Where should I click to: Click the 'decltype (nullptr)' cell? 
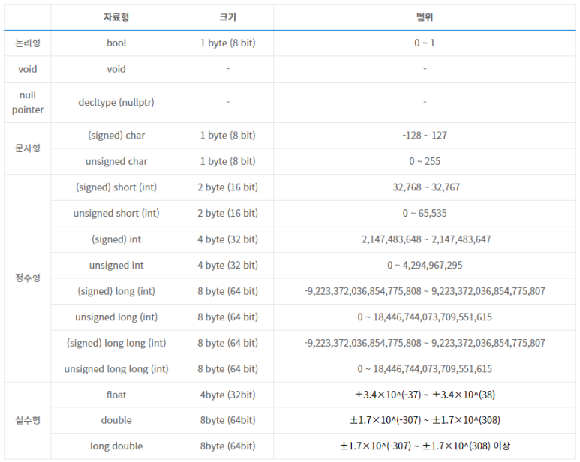(x=116, y=103)
